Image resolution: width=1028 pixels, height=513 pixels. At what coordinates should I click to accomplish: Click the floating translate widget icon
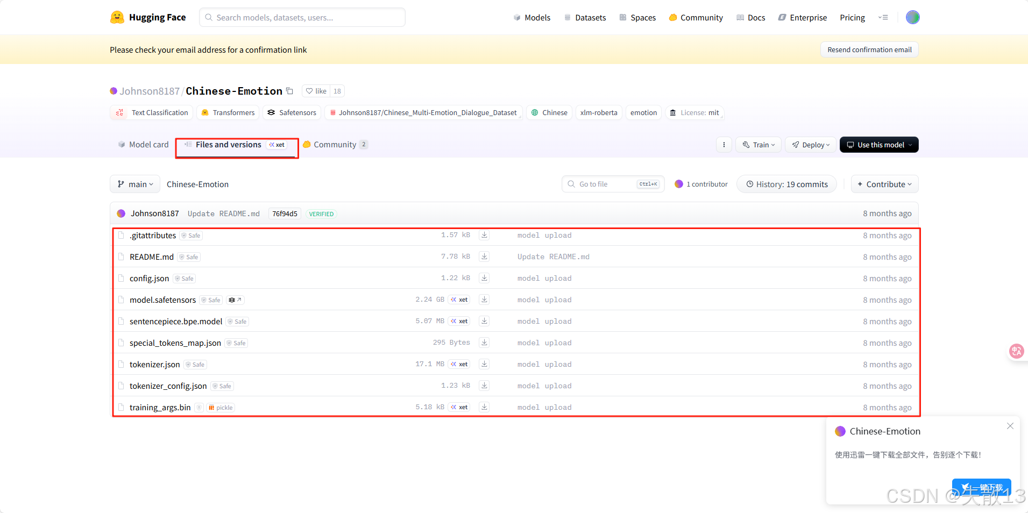pyautogui.click(x=1016, y=351)
